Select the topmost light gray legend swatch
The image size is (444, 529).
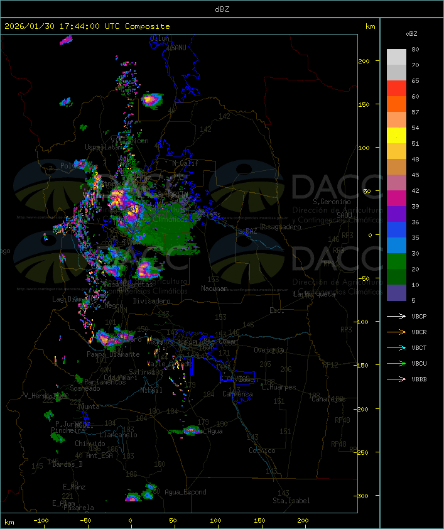coord(396,57)
